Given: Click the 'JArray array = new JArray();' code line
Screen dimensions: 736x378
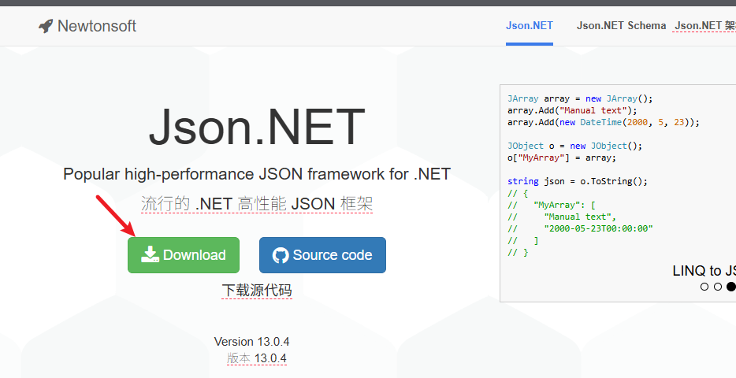Looking at the screenshot, I should [x=580, y=98].
